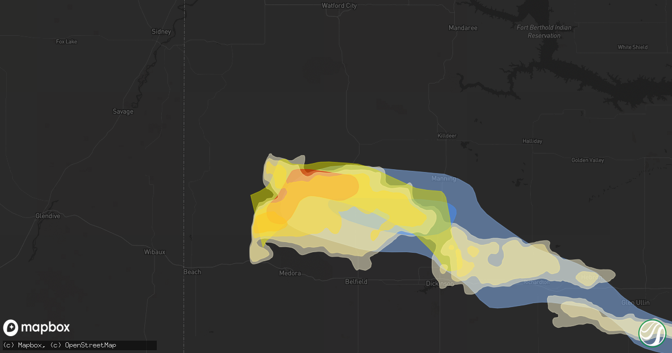Select the Belfield label

click(356, 282)
